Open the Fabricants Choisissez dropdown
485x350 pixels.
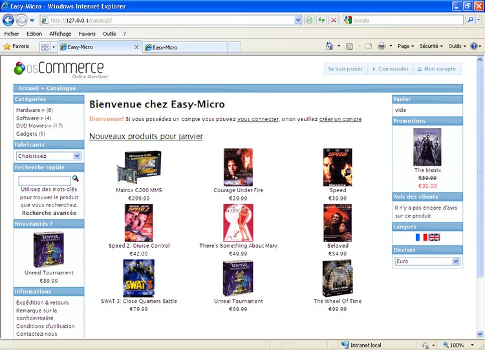[48, 156]
